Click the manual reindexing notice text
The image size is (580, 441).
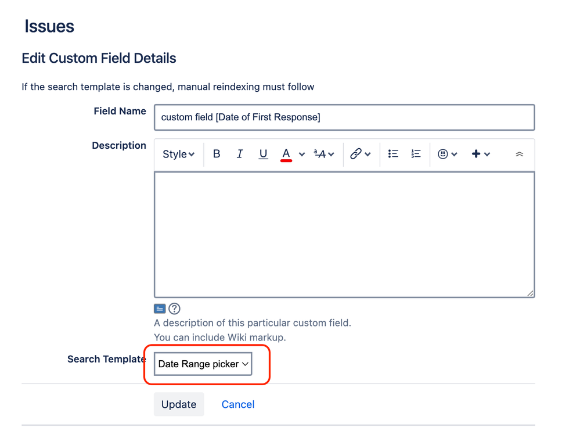(x=168, y=87)
